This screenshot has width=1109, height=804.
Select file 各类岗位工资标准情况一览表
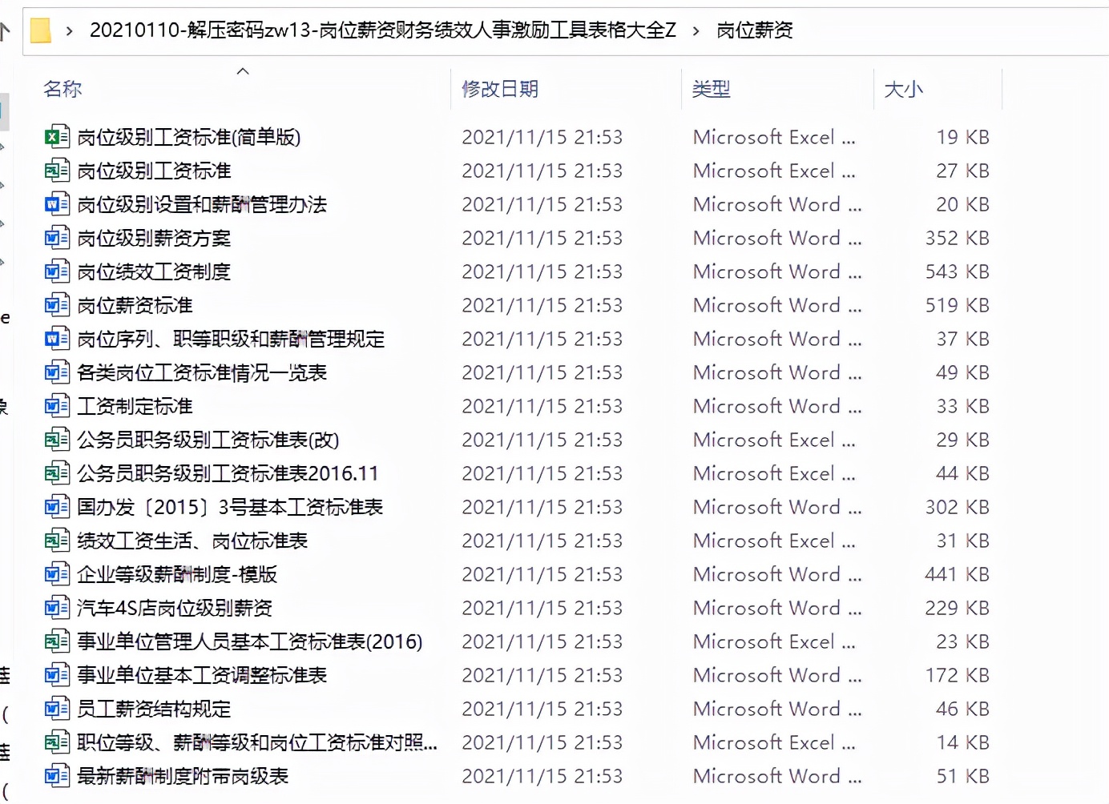pyautogui.click(x=202, y=372)
